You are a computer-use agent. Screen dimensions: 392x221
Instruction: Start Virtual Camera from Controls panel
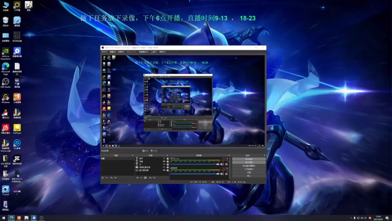[249, 166]
